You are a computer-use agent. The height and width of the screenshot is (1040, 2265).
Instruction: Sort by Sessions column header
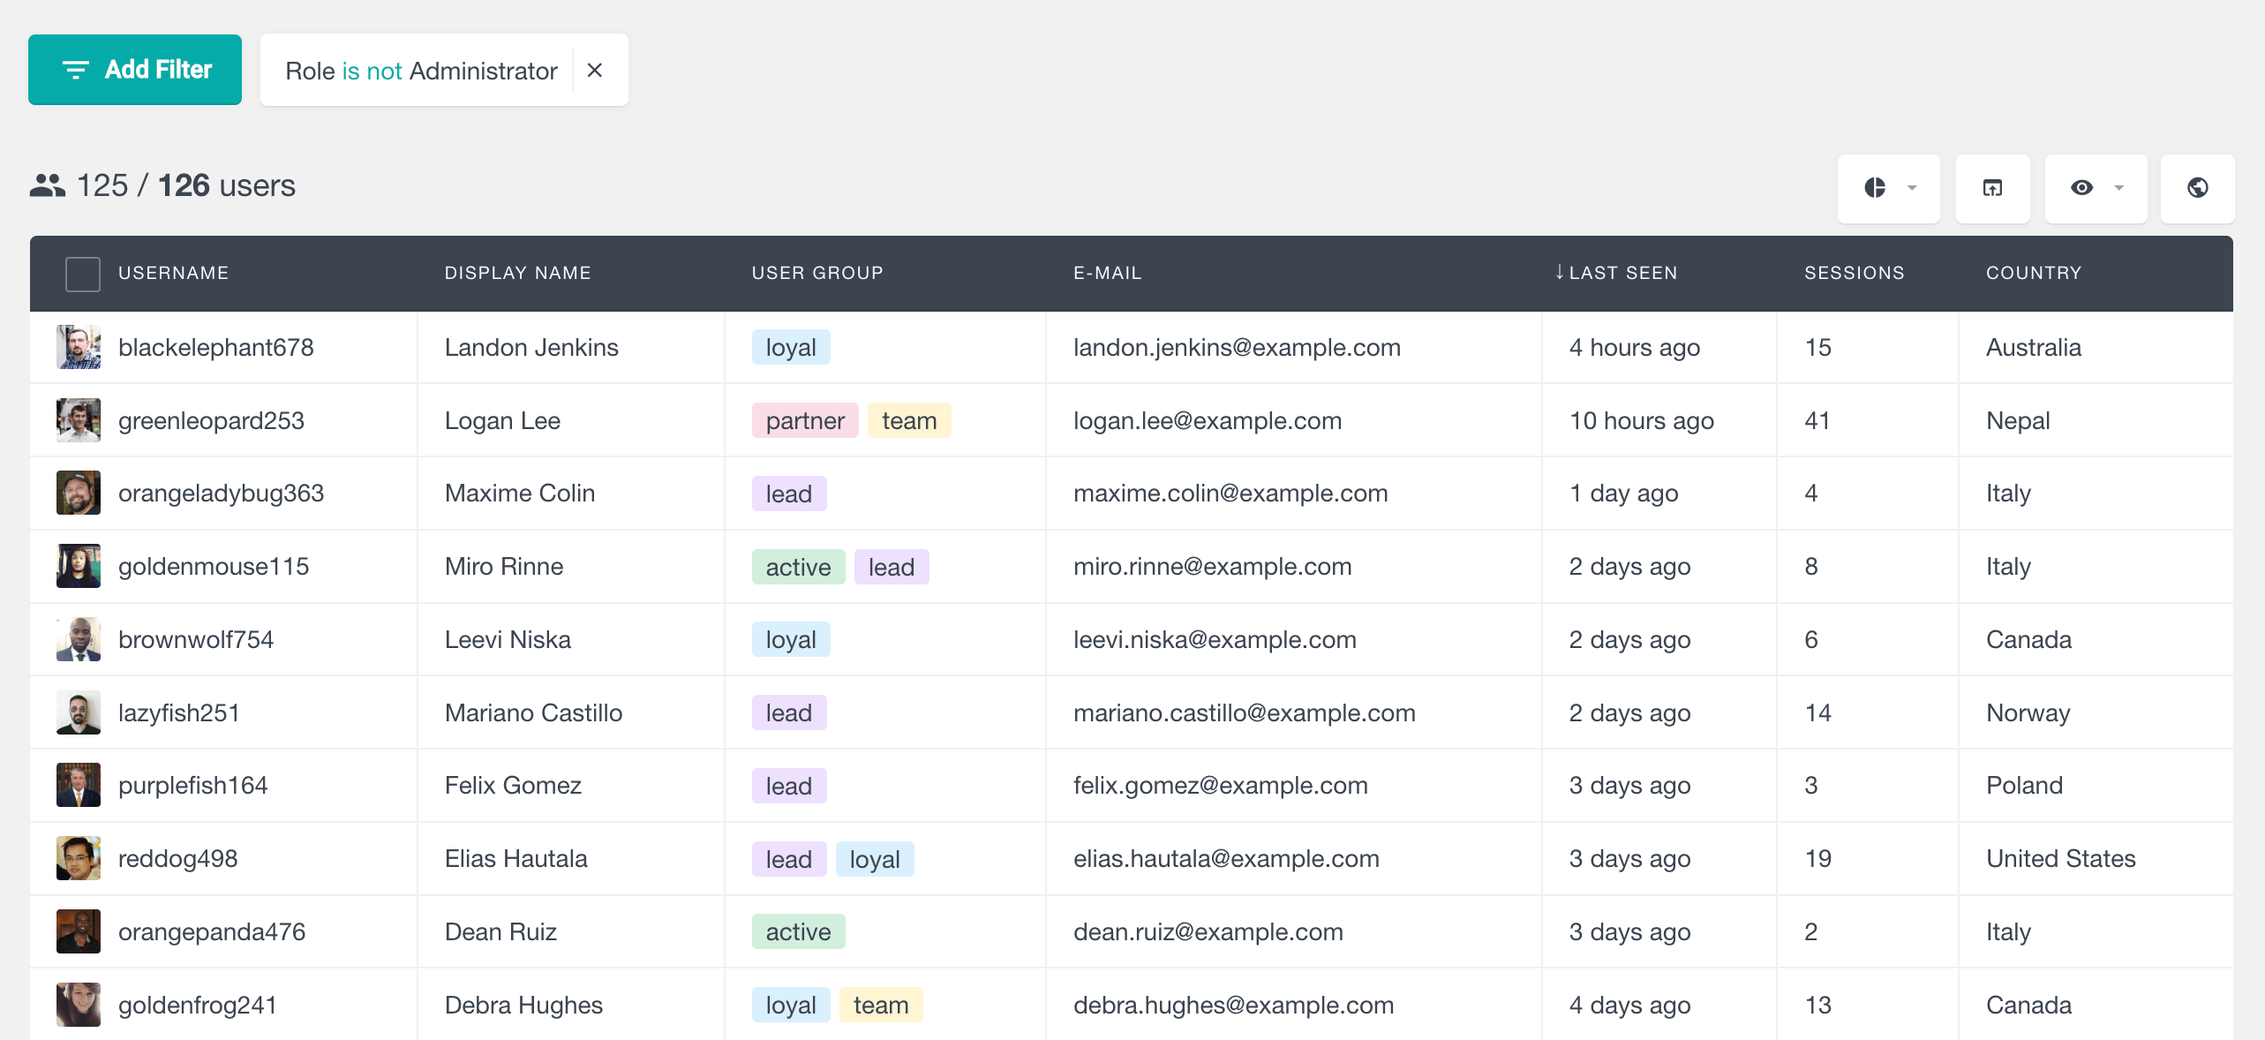[x=1854, y=273]
